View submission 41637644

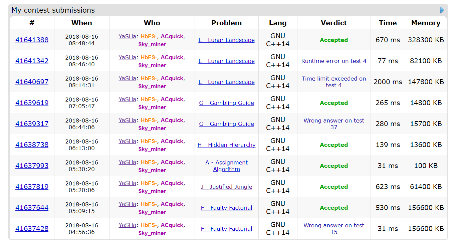[x=32, y=208]
